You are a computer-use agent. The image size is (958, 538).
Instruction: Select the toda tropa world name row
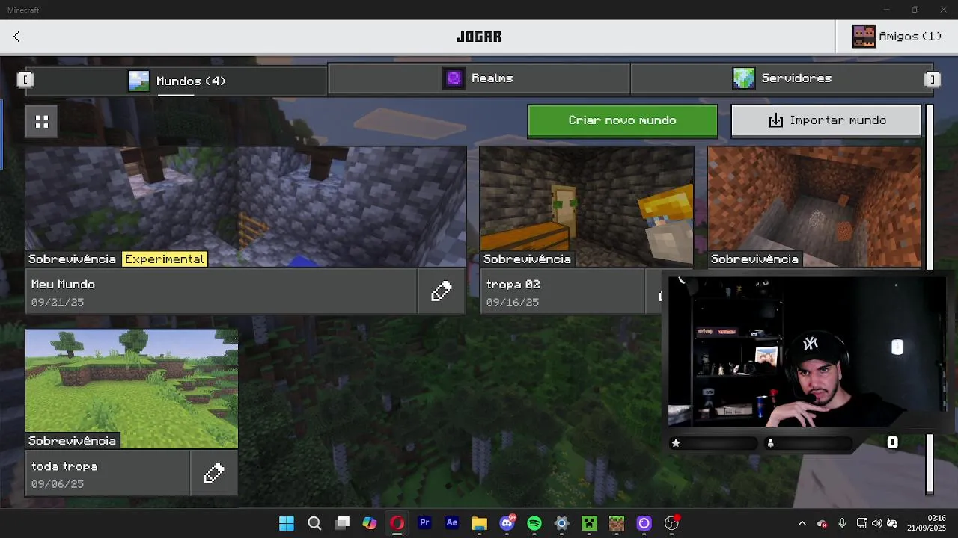(x=108, y=473)
